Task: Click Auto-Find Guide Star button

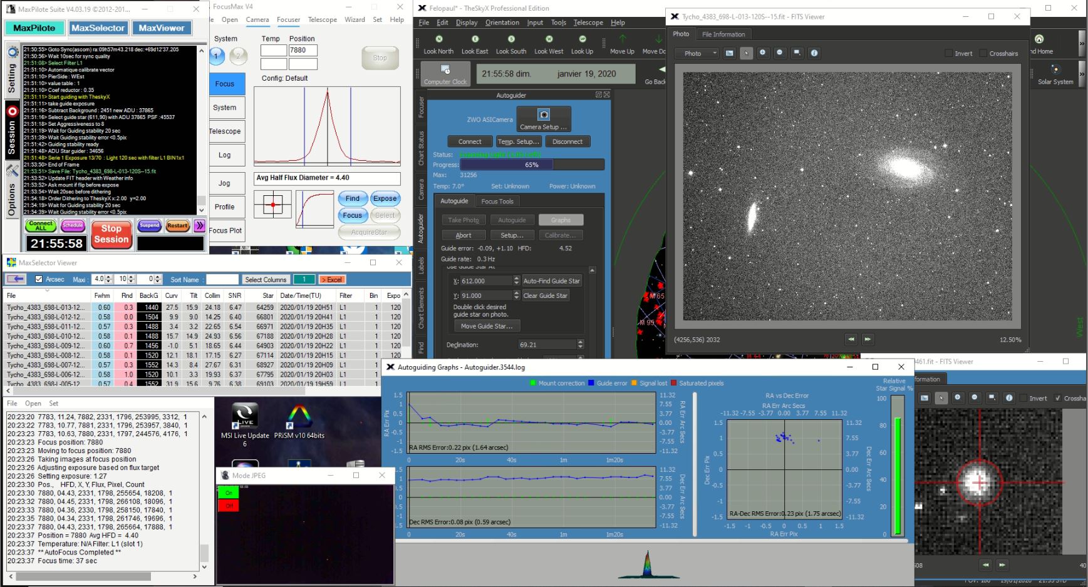Action: pos(552,280)
